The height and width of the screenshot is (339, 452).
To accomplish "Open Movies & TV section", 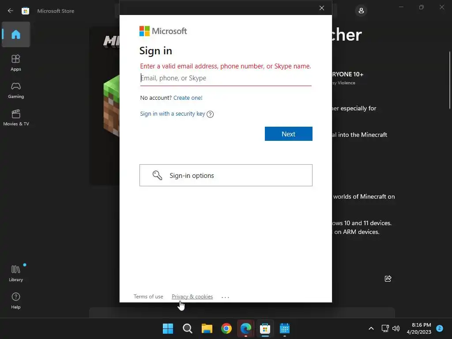I will 16,117.
